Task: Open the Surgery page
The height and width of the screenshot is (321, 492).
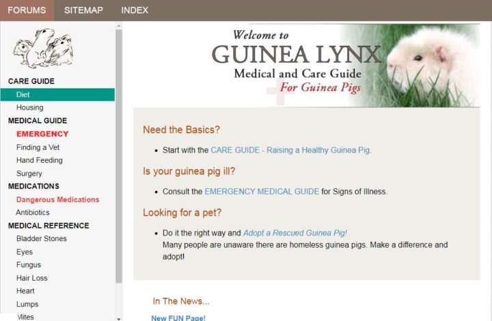Action: click(29, 174)
